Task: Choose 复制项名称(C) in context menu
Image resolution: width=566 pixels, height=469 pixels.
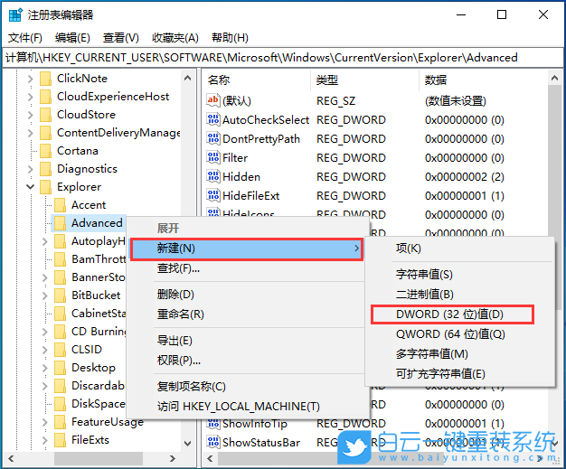Action: (x=247, y=387)
